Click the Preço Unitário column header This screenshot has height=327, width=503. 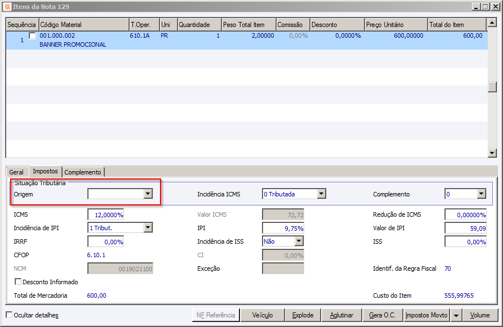click(x=397, y=25)
